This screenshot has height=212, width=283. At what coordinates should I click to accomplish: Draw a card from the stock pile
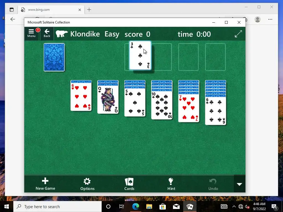[x=54, y=57]
